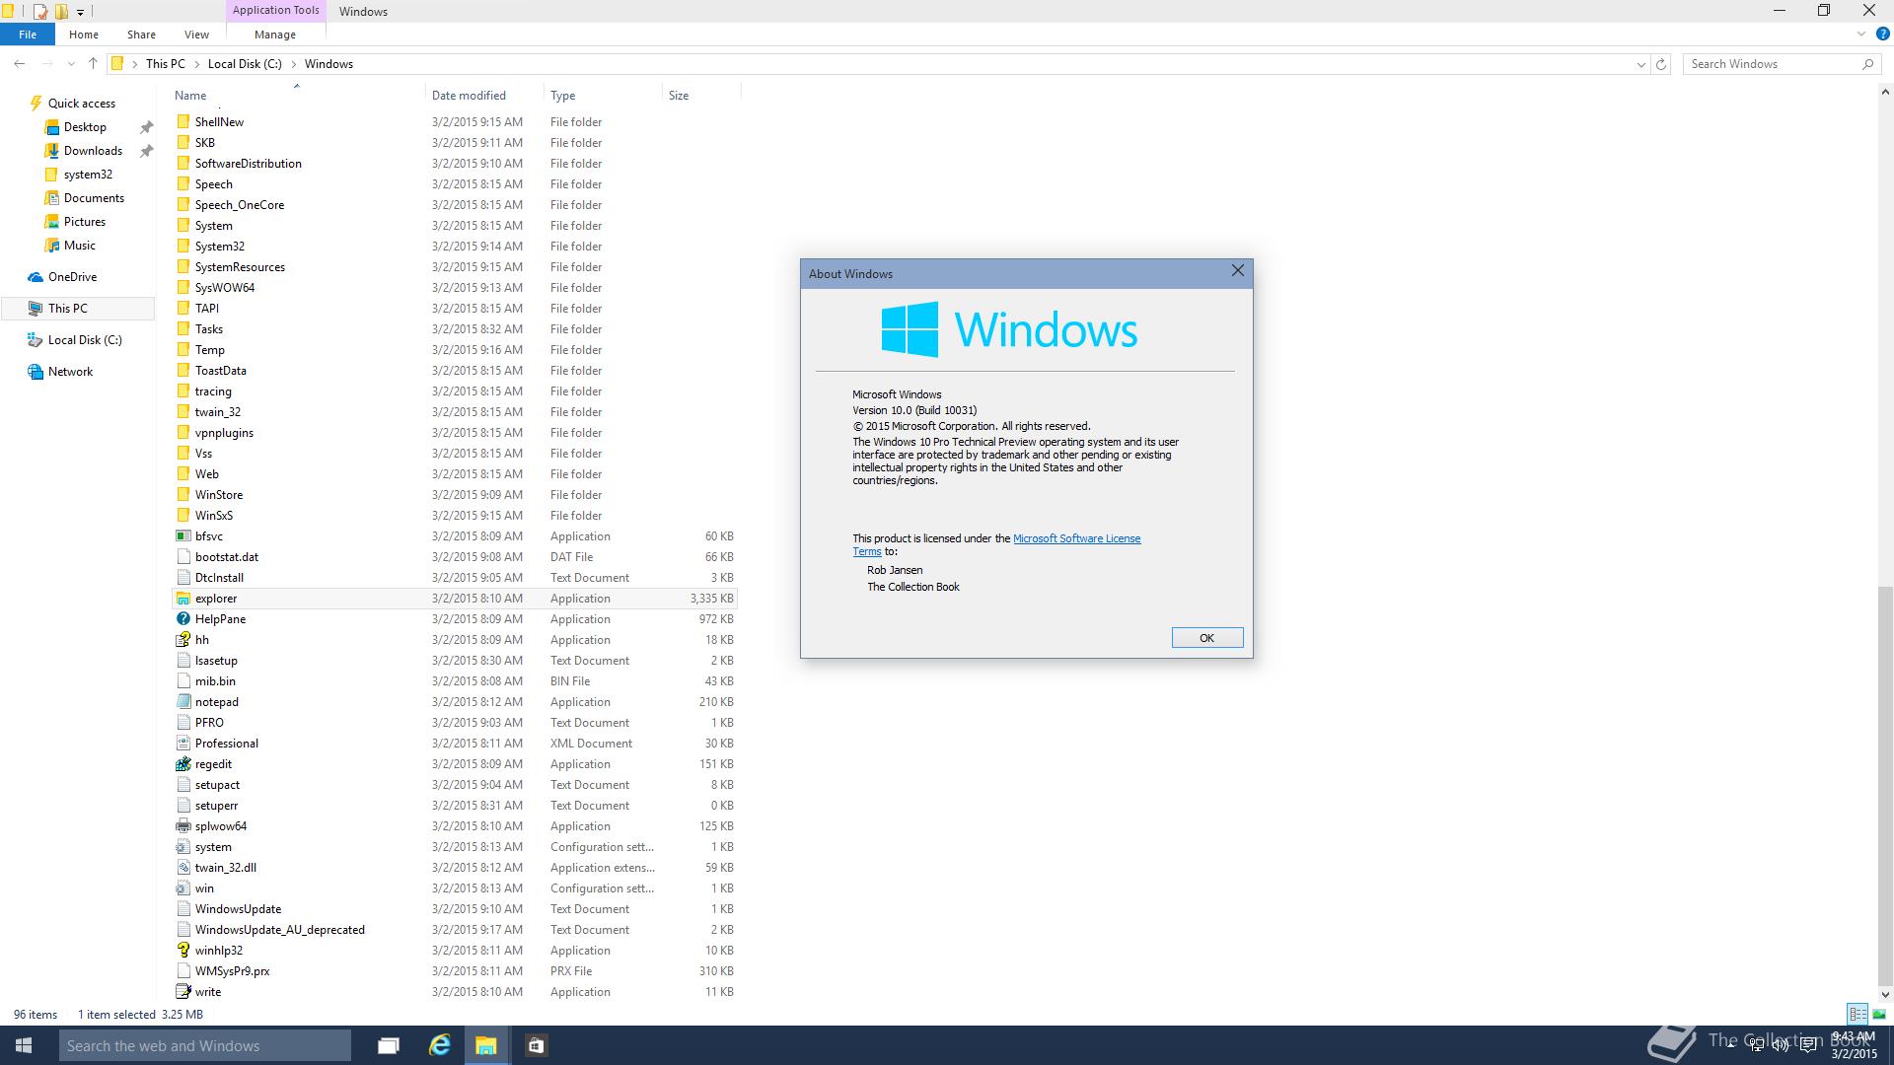Click OK in About Windows dialog
This screenshot has width=1894, height=1065.
1206,638
